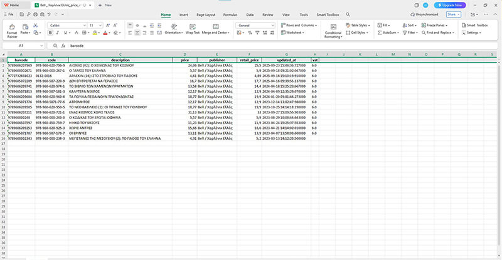Click the Name Box showing A1
The width and height of the screenshot is (502, 260).
tap(21, 46)
